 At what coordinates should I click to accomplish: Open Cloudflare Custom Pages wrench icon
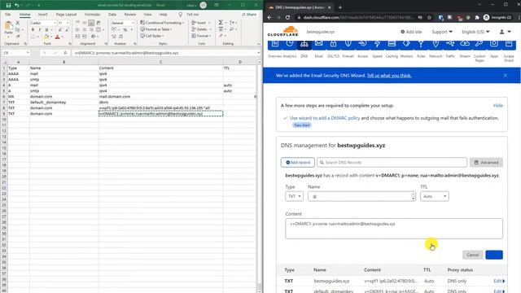pyautogui.click(x=479, y=44)
